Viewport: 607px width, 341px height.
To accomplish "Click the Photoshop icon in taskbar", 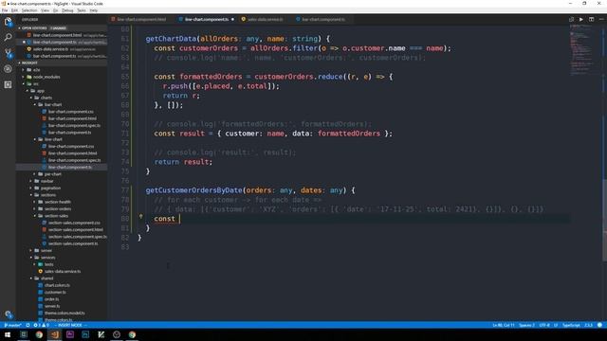I will click(x=85, y=334).
